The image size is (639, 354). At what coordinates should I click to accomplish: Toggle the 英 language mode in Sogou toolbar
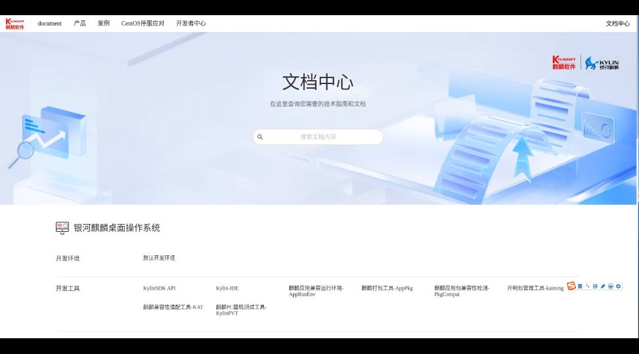coord(580,286)
